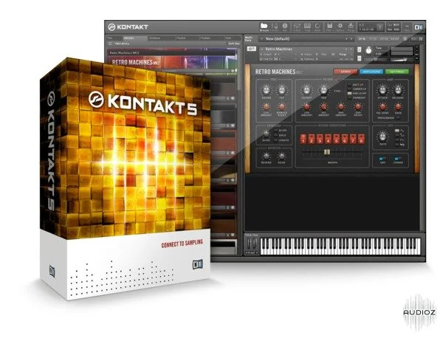Open the Browse folder icon in Kontakt header
The image size is (443, 338).
click(x=264, y=27)
